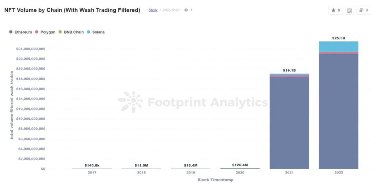The image size is (375, 187).
Task: Click the Footprint Analytics watermark logo
Action: pyautogui.click(x=130, y=102)
